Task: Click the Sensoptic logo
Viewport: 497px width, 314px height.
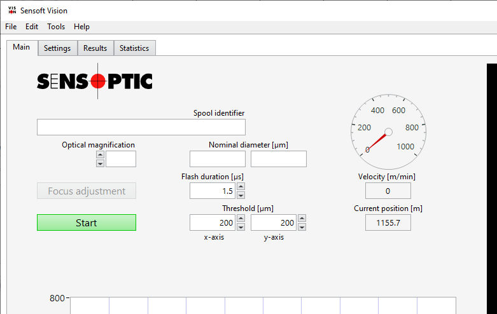Action: pyautogui.click(x=94, y=81)
